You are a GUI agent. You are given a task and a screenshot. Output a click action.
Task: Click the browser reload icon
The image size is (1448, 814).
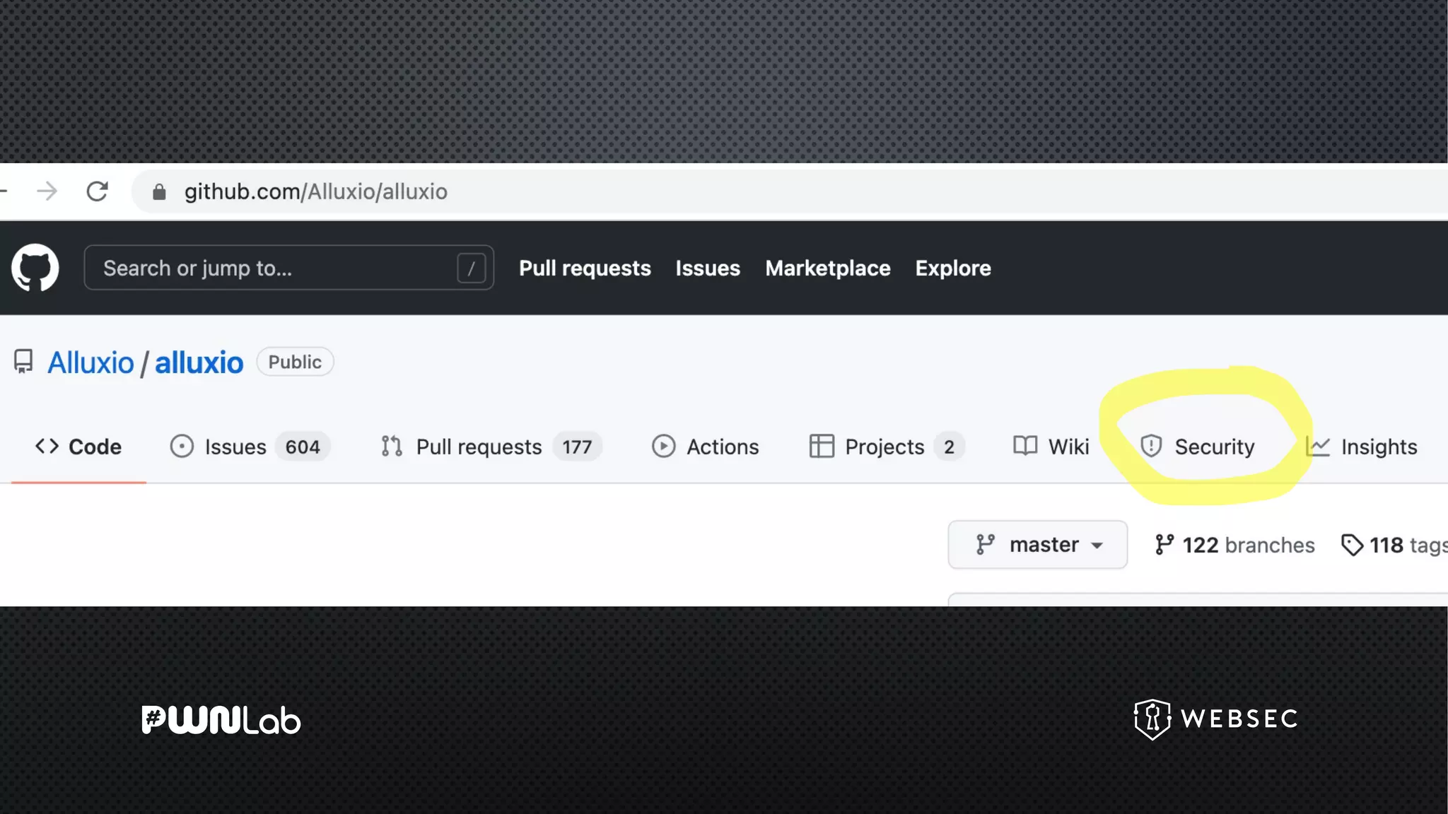click(x=97, y=191)
